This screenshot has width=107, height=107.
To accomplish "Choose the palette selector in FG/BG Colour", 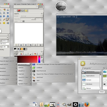I will [x=36, y=54].
